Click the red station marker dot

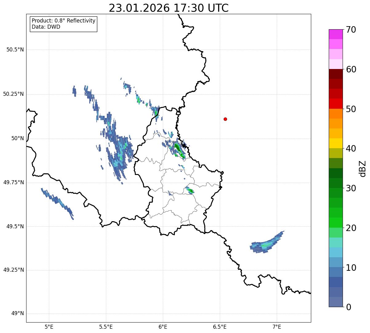tap(225, 119)
